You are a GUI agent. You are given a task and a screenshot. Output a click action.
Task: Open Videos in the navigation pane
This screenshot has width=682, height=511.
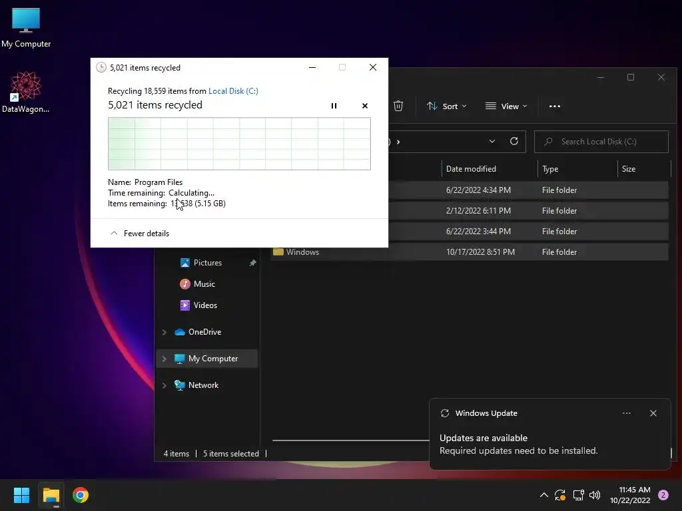coord(205,305)
